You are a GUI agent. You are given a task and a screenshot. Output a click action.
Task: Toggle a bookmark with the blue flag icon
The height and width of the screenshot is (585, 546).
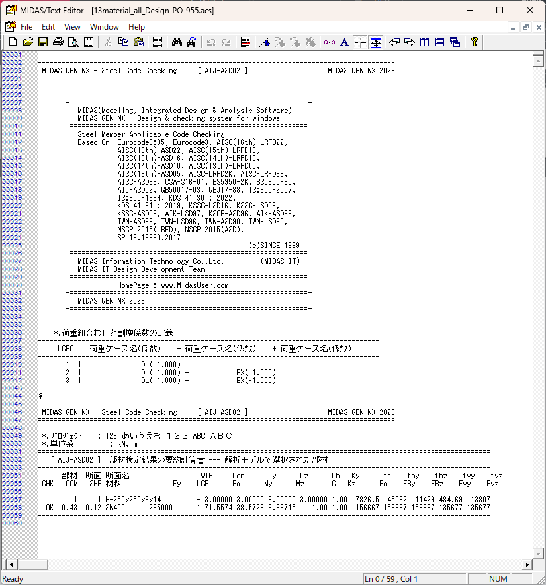265,42
